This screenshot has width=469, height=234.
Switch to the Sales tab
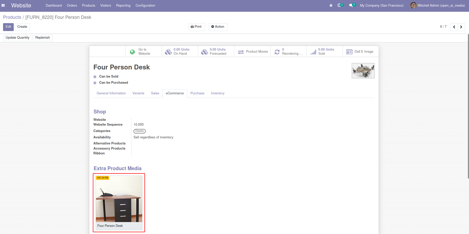pyautogui.click(x=155, y=93)
